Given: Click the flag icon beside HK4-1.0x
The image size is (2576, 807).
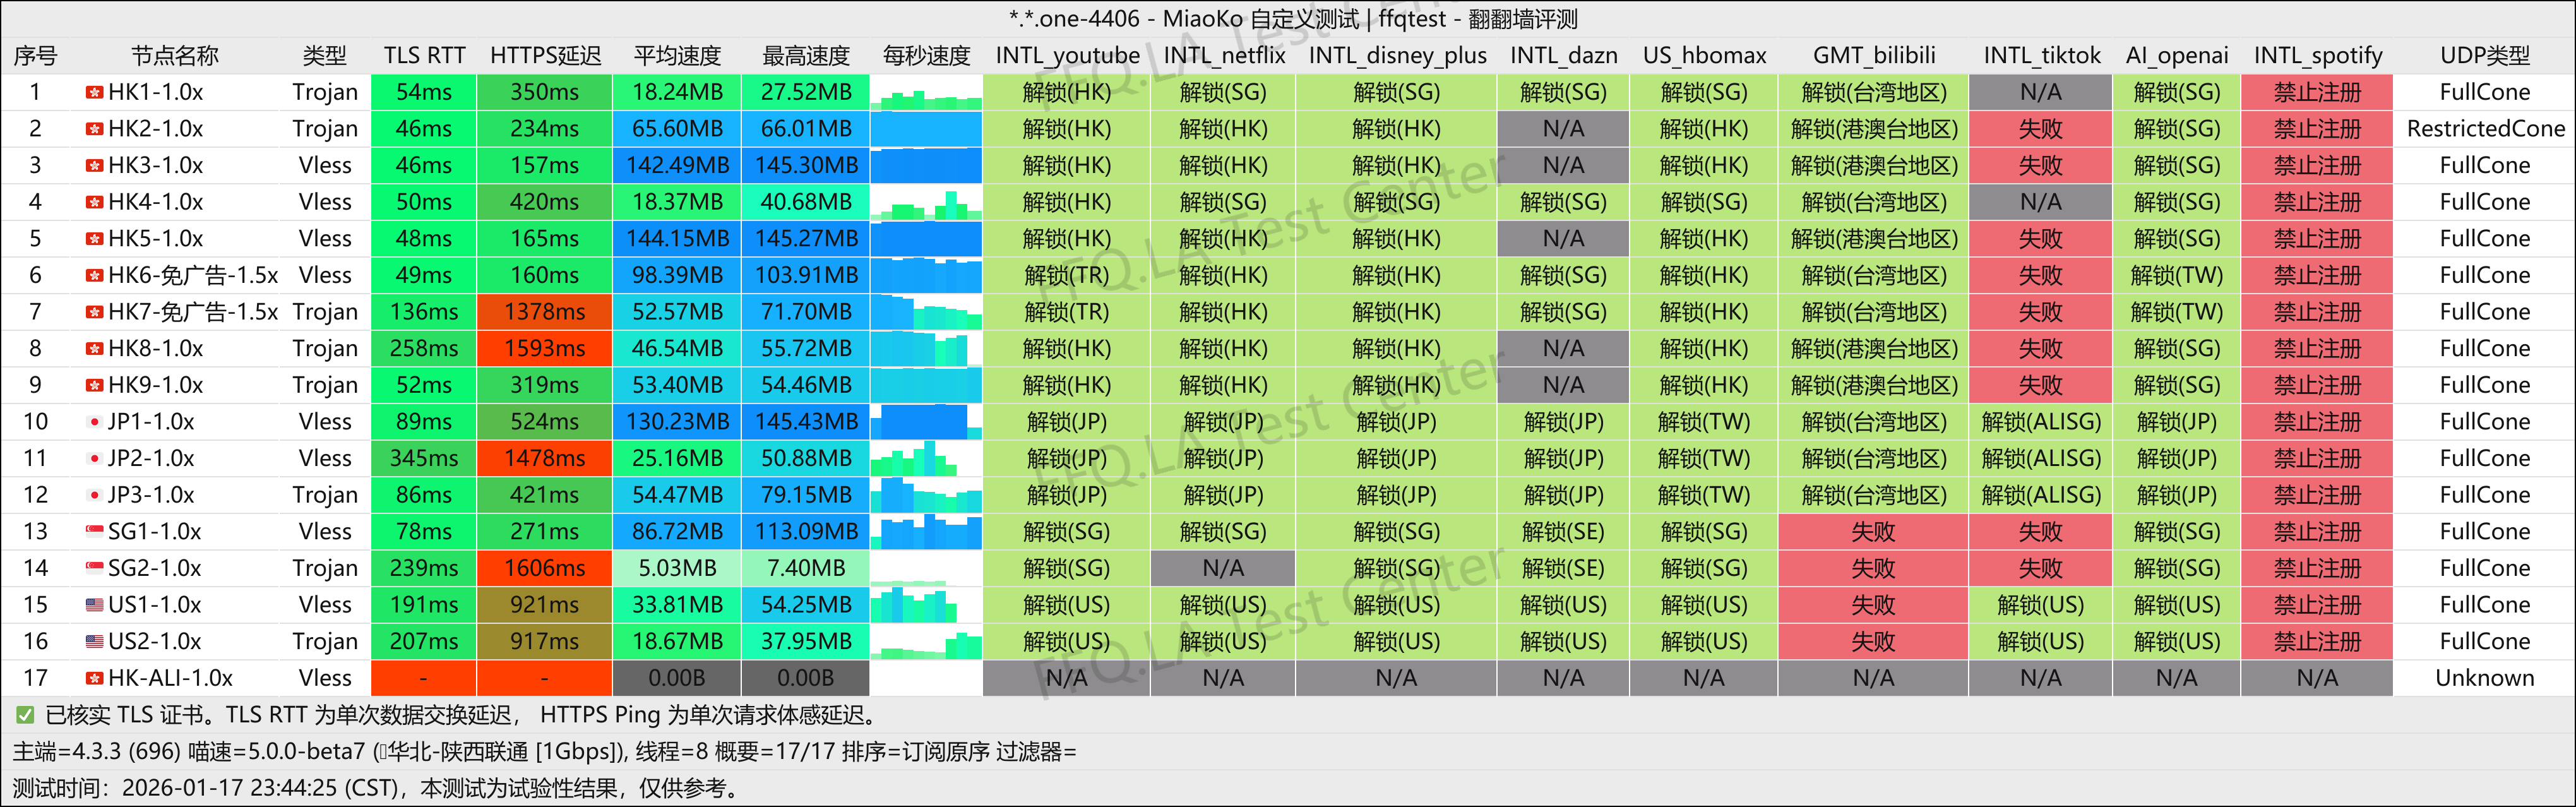Looking at the screenshot, I should [x=94, y=202].
